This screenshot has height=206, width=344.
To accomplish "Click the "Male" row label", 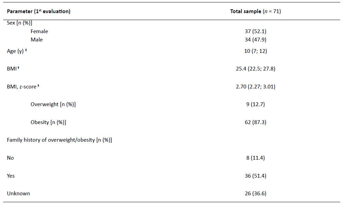I will 37,40.
